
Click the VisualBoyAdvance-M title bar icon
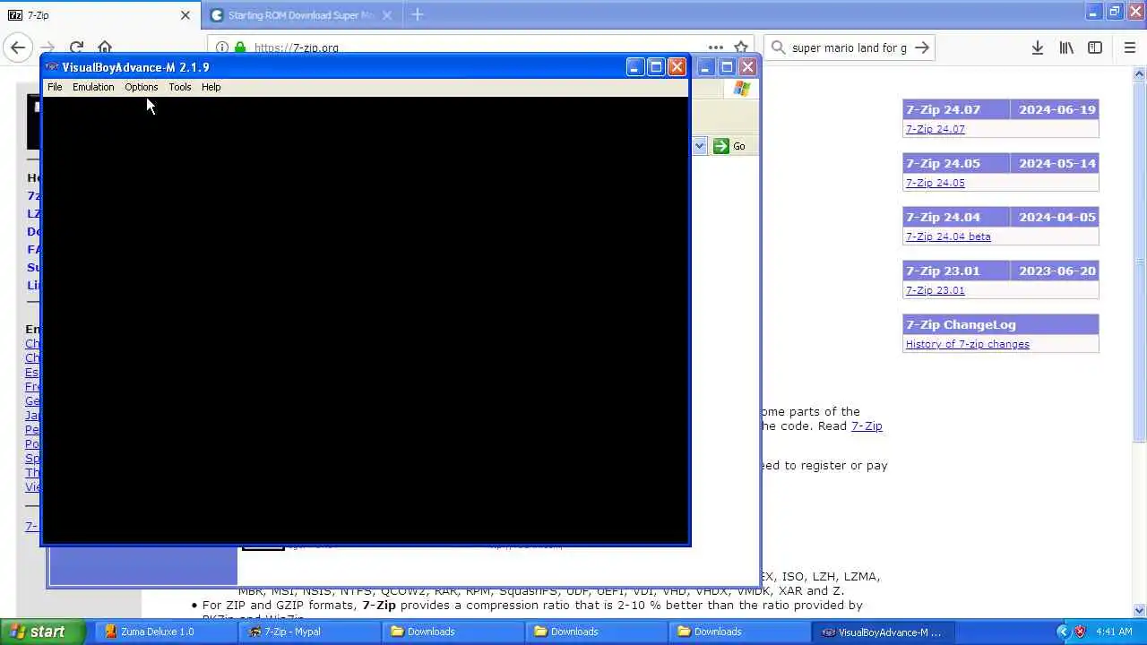point(52,67)
